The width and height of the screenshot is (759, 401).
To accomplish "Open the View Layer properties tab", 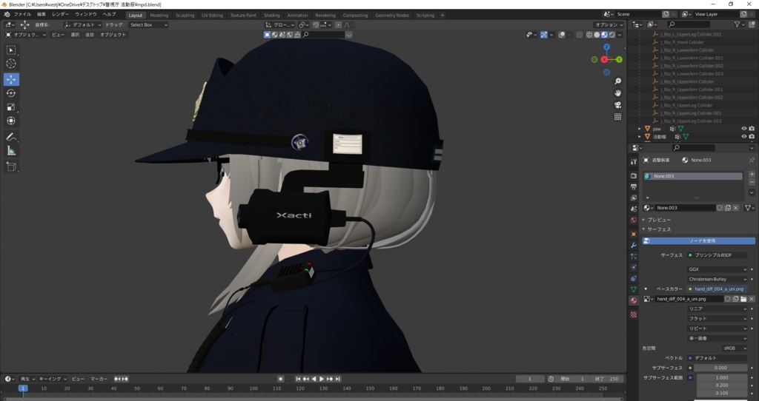I will [x=634, y=198].
